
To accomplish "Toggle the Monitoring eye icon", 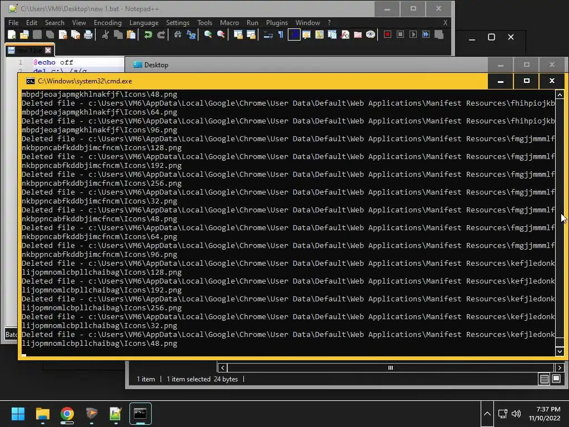I will (x=371, y=35).
